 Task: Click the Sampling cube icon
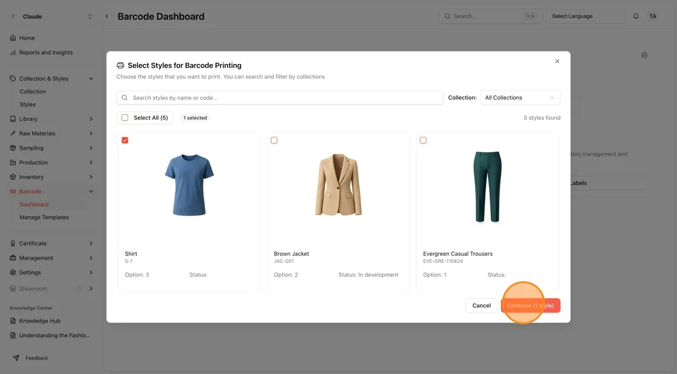[13, 148]
